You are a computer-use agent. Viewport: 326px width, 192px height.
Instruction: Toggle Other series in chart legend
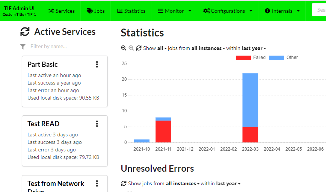284,57
